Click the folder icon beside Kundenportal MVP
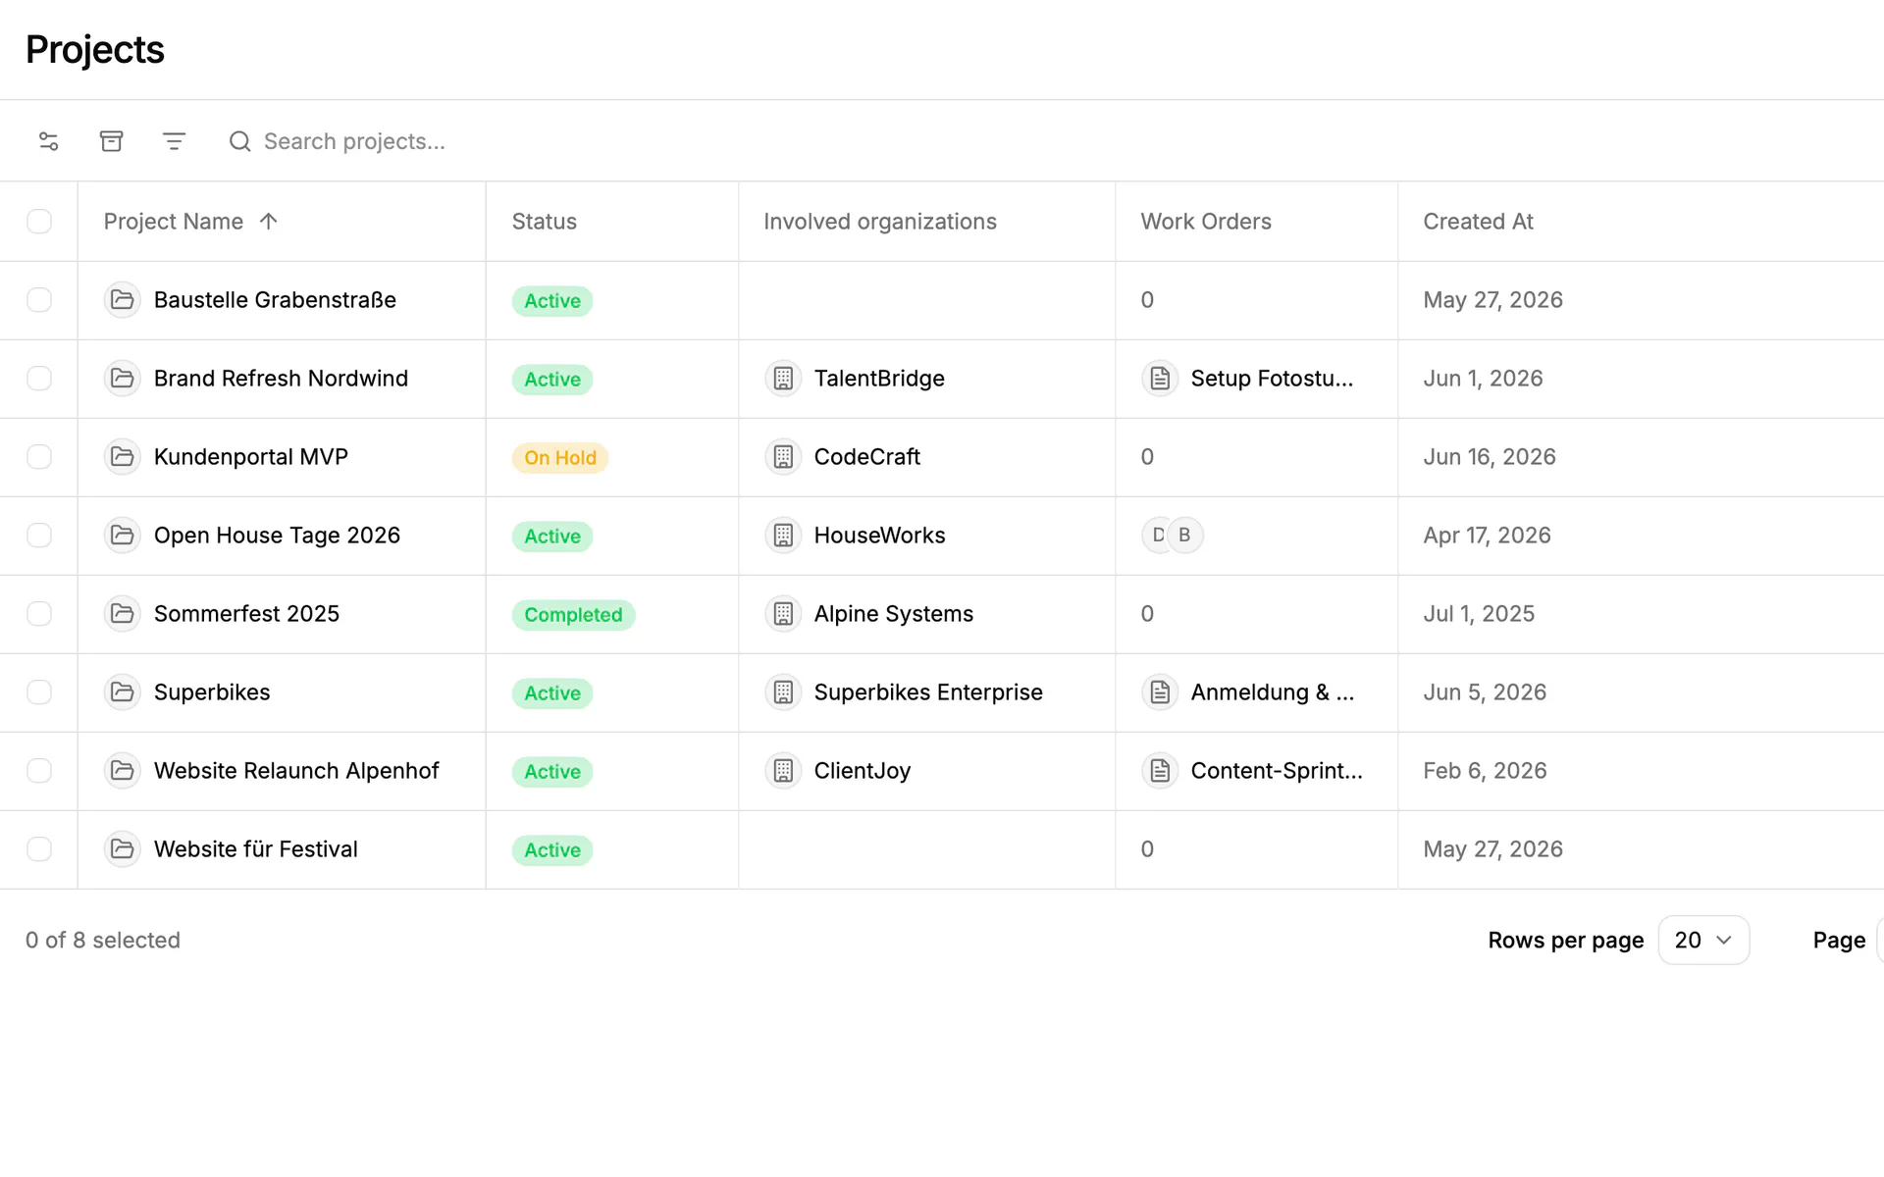The image size is (1884, 1177). (x=123, y=456)
